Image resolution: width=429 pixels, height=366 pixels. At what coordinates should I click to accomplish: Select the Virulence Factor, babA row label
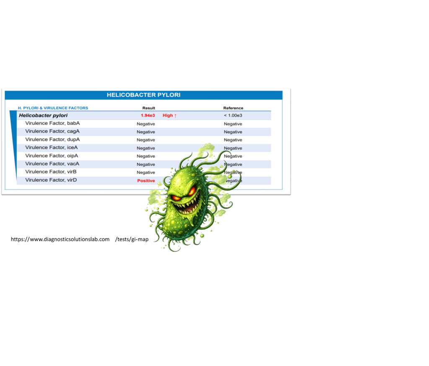(x=52, y=123)
